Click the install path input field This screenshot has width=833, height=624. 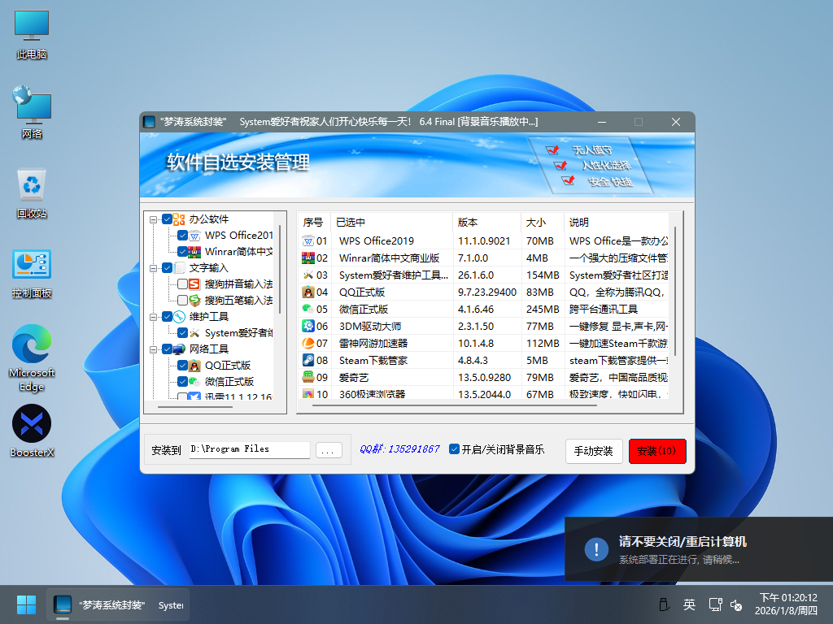pyautogui.click(x=249, y=449)
